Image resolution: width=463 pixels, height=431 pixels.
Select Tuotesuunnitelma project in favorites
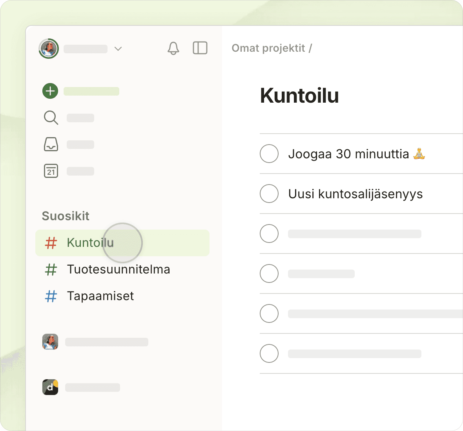pos(118,270)
